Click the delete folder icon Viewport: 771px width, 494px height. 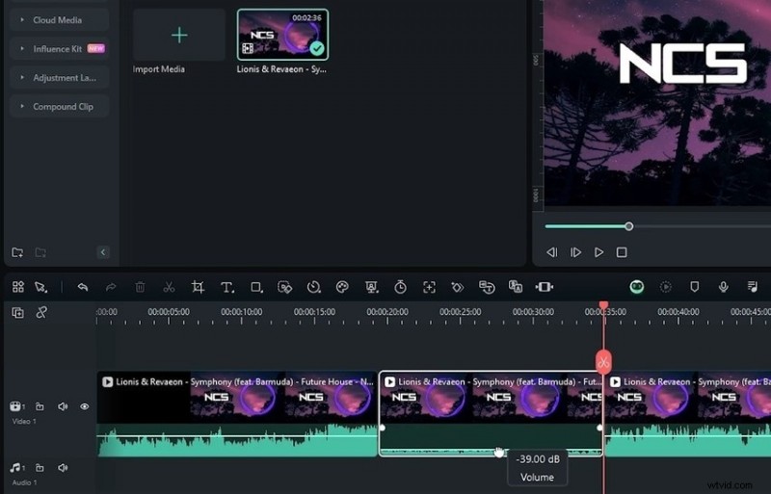tap(40, 252)
